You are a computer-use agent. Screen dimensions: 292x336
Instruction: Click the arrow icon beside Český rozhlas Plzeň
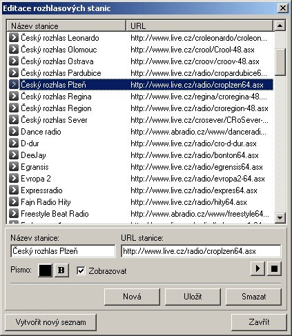tap(14, 84)
